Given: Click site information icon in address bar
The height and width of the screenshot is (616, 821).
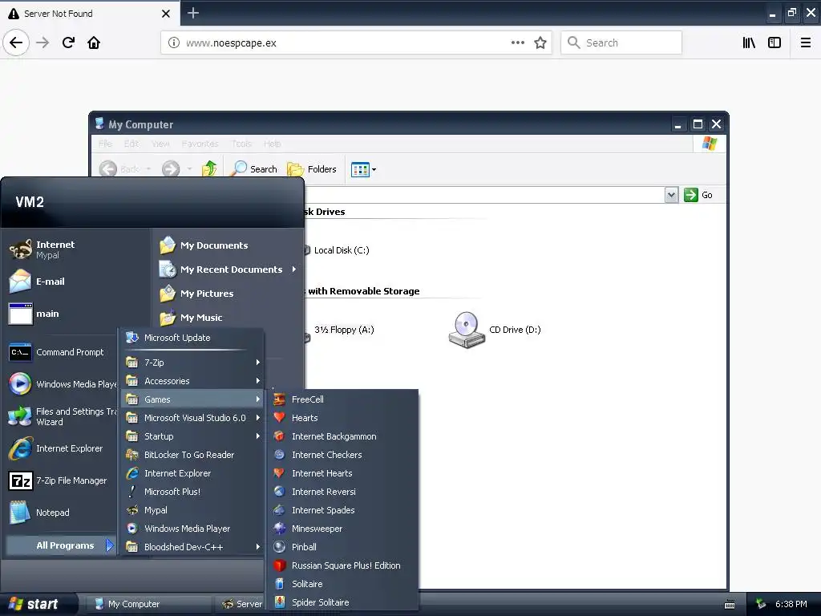Looking at the screenshot, I should [x=174, y=43].
